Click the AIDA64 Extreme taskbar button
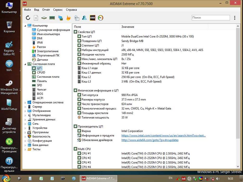 (98, 178)
